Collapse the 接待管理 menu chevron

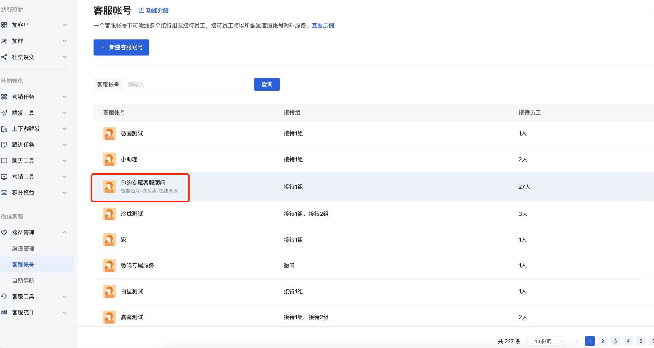(x=64, y=233)
